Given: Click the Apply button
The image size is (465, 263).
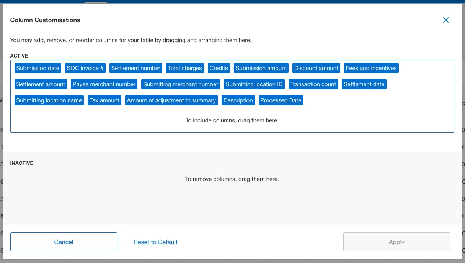Looking at the screenshot, I should coord(396,242).
